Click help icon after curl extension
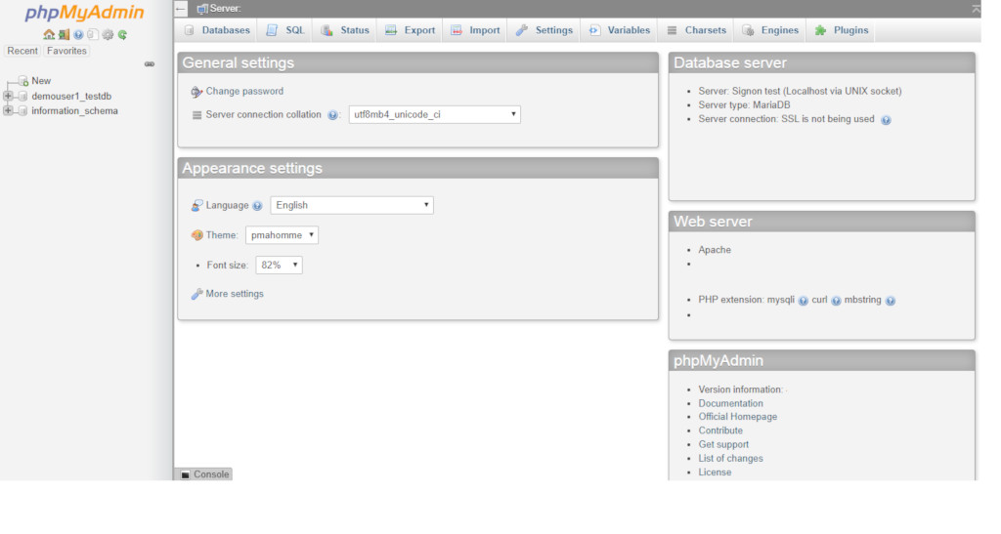Viewport: 1001px width, 534px height. coord(836,301)
